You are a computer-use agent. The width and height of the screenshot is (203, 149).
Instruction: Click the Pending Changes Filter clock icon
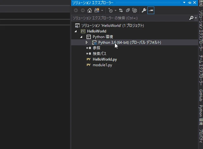click(111, 10)
